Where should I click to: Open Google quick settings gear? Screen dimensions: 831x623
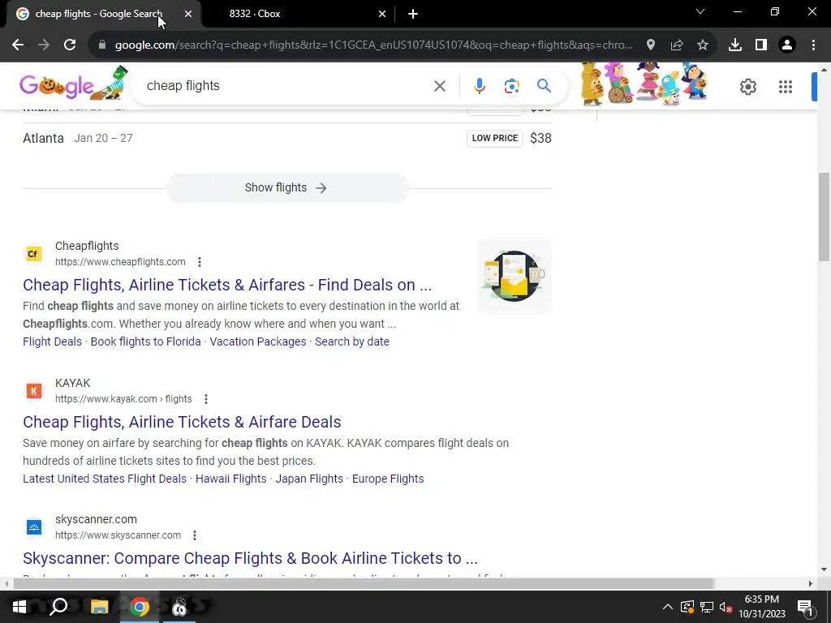point(747,86)
